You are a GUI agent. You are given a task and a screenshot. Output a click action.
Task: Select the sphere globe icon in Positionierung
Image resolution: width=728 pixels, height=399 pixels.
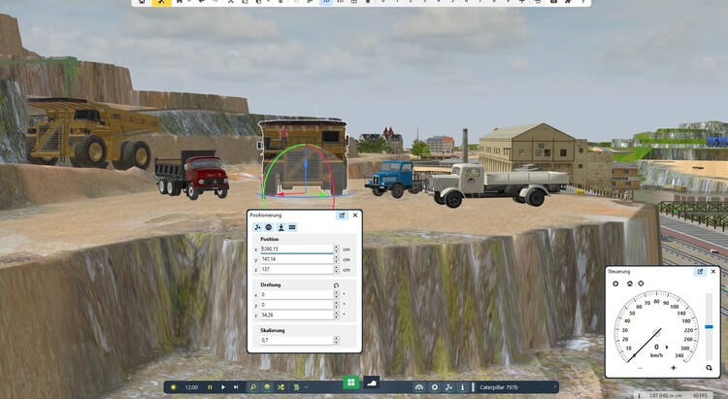click(x=268, y=227)
